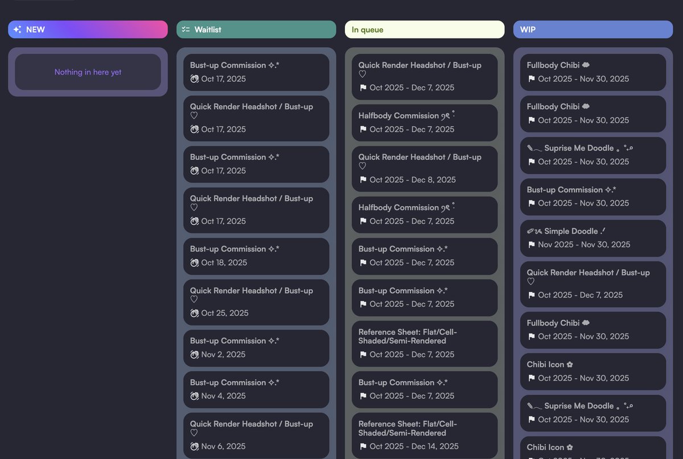Click the sparkle icon in the NEW header
683x459 pixels.
pos(17,30)
